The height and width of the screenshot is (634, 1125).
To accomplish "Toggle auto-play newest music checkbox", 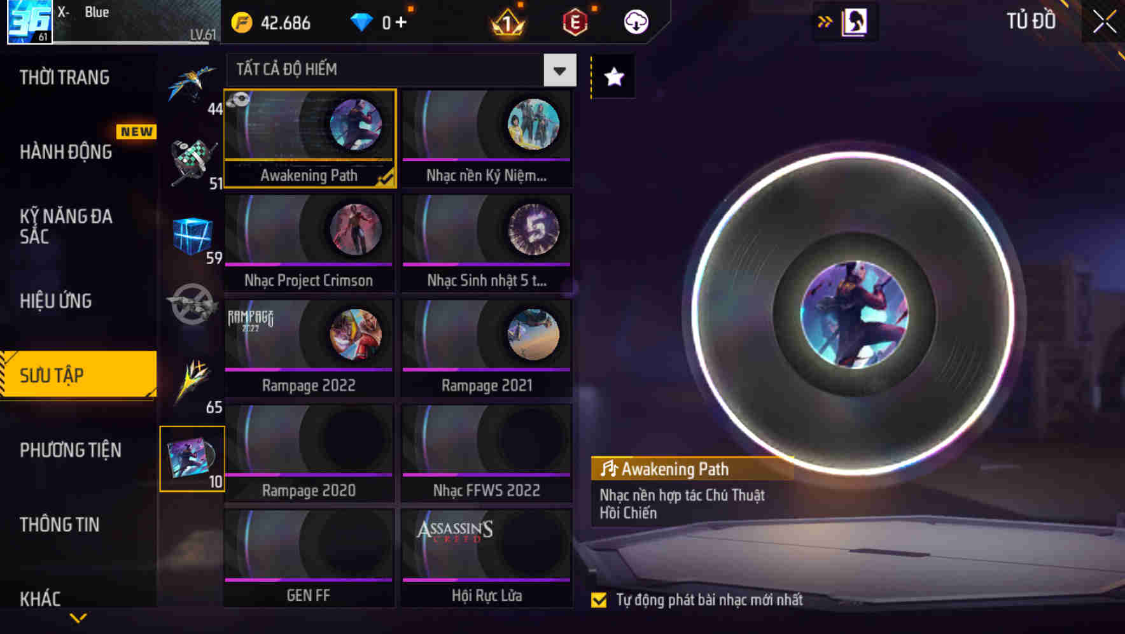I will pyautogui.click(x=599, y=600).
